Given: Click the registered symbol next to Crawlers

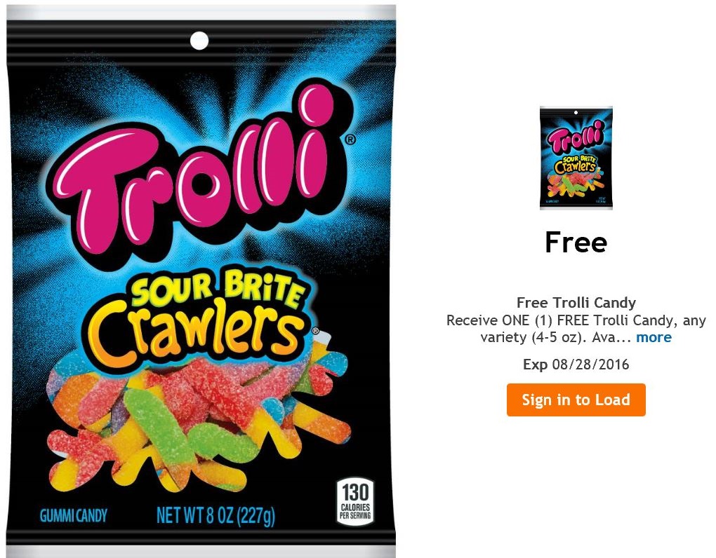Looking at the screenshot, I should (314, 330).
